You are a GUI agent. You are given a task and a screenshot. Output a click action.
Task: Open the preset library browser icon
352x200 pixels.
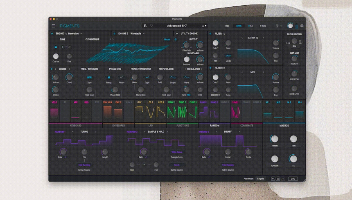coord(145,26)
